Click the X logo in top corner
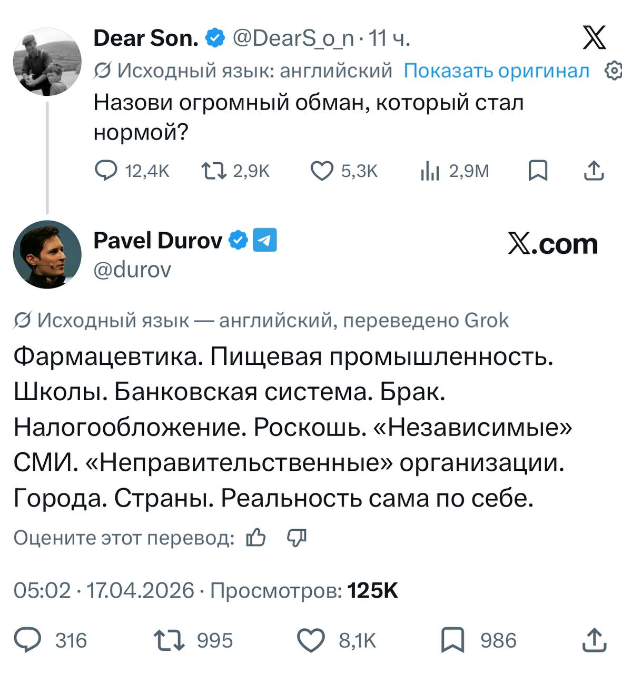 click(x=594, y=38)
